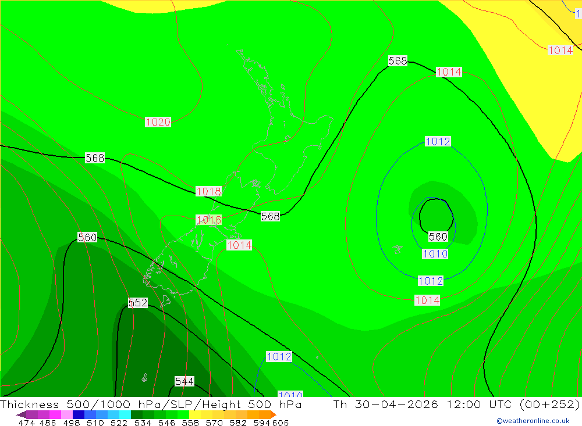Click the 474 legend value

(26, 423)
